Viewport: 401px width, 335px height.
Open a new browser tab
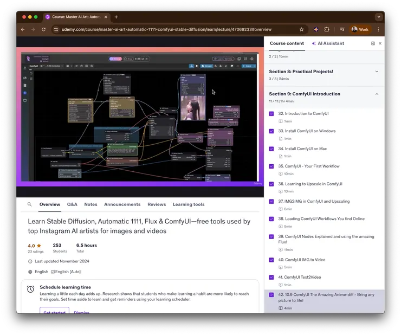(x=116, y=17)
